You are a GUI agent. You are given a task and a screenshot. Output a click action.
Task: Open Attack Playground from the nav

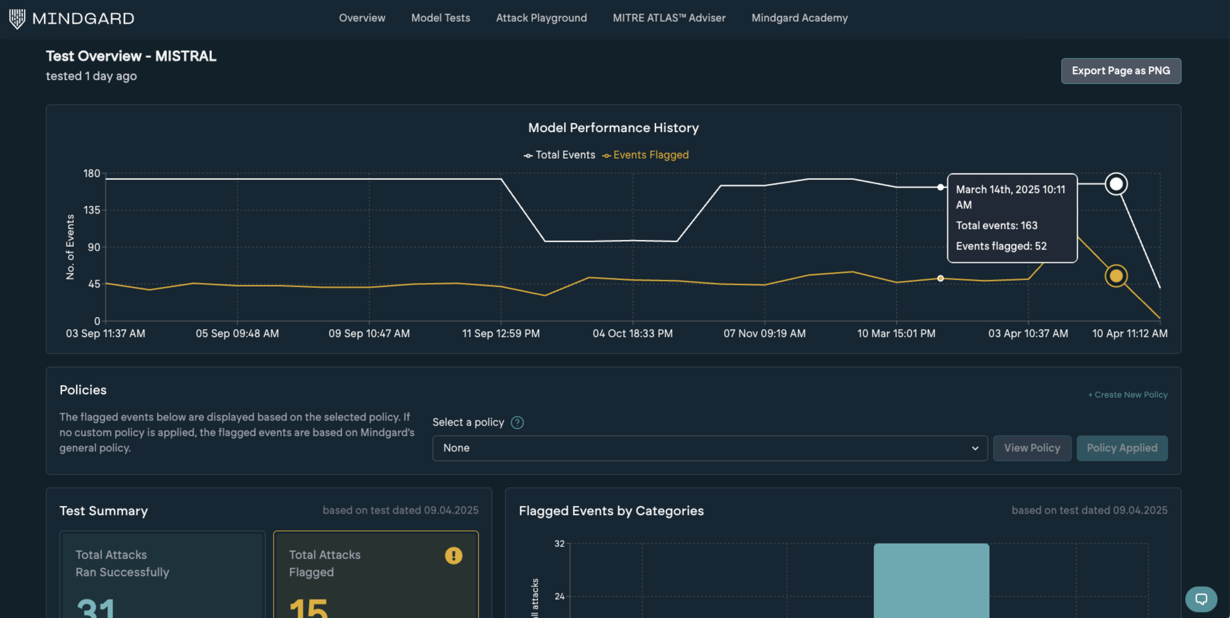click(541, 18)
